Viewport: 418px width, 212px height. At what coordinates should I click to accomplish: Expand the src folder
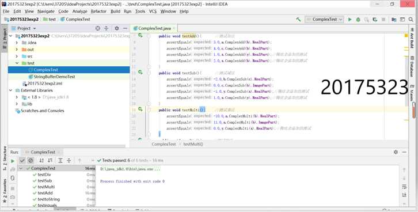17,56
